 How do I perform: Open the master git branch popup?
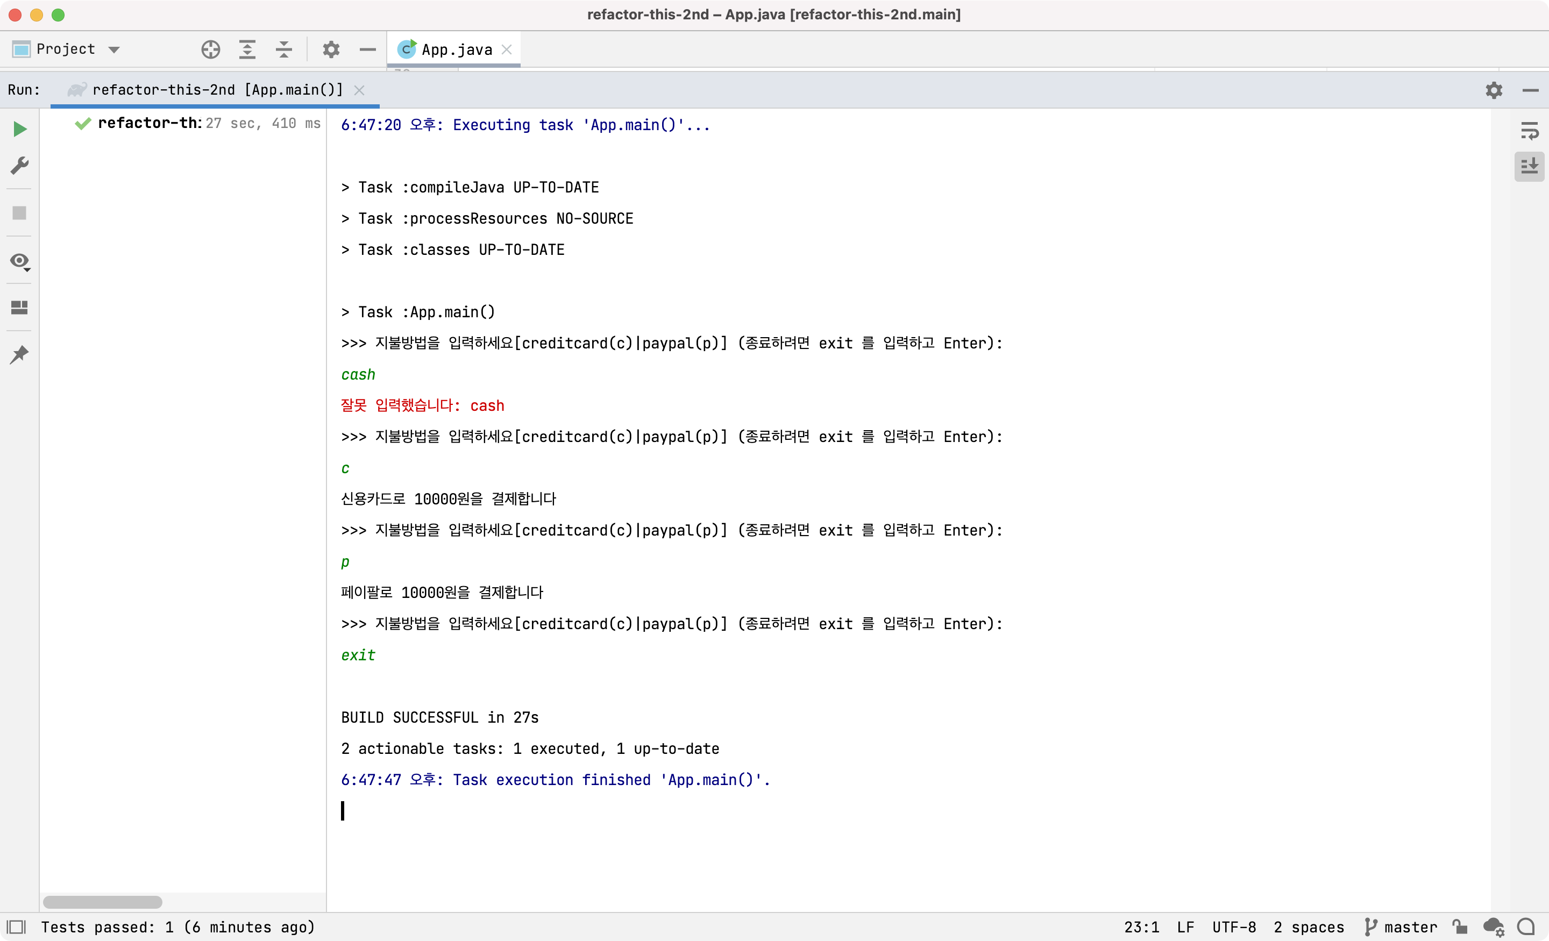pyautogui.click(x=1401, y=926)
